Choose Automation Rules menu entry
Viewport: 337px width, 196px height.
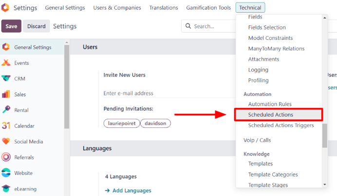tap(270, 104)
